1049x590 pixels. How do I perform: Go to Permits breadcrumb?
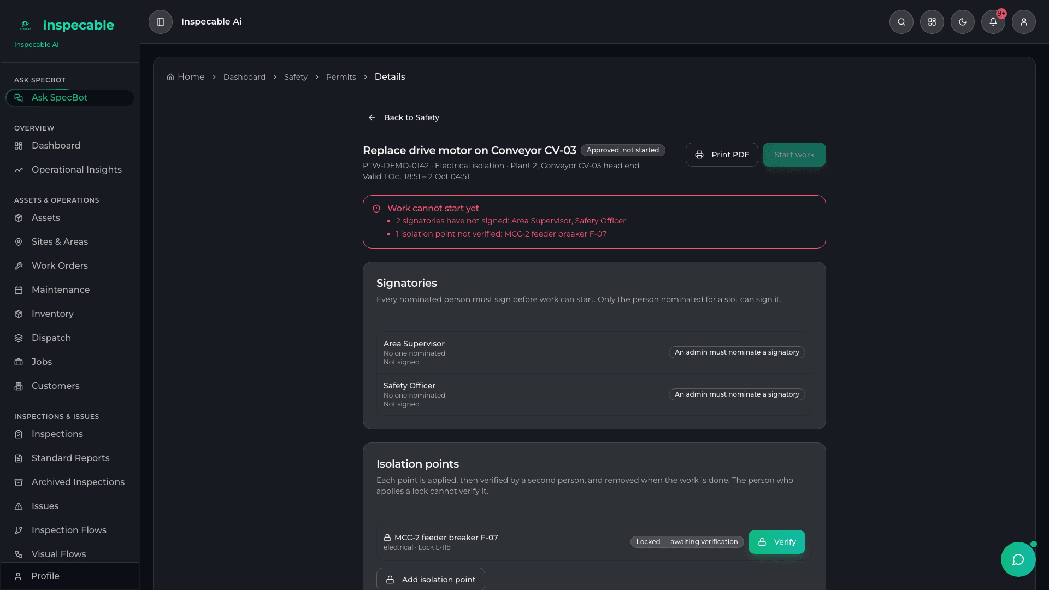pyautogui.click(x=341, y=77)
